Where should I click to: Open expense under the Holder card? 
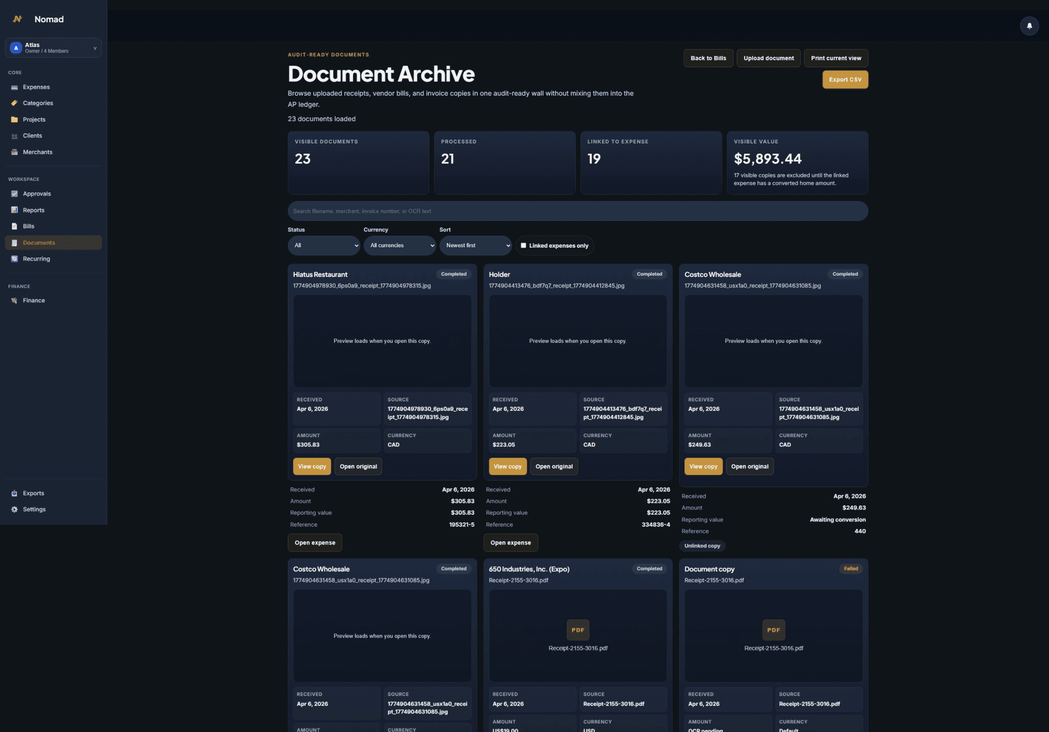point(510,542)
